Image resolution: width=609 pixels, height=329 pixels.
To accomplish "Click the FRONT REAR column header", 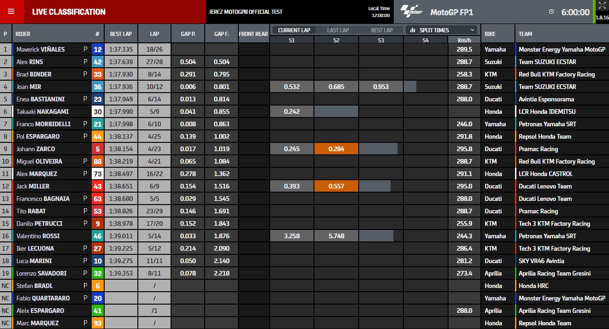I will (253, 34).
